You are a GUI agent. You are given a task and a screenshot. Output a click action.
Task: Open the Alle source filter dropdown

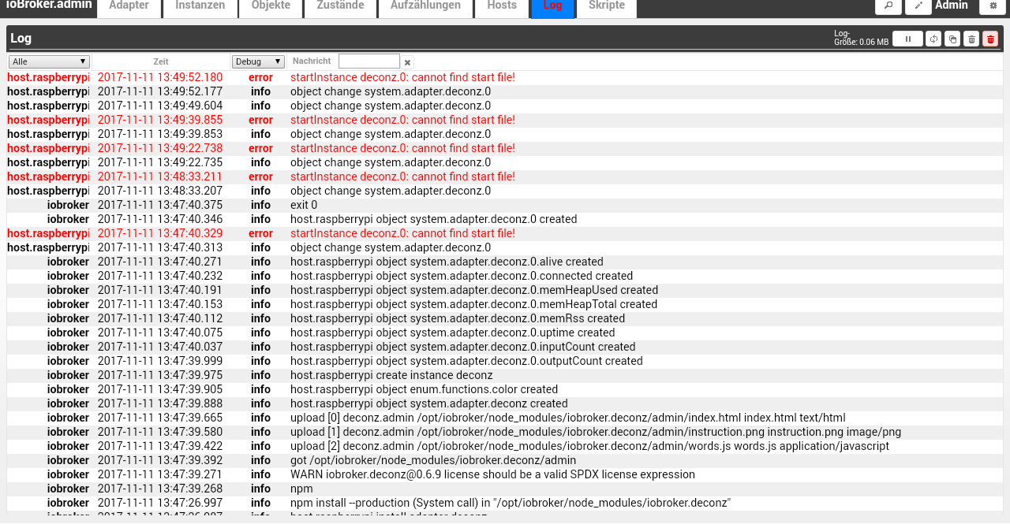point(49,61)
